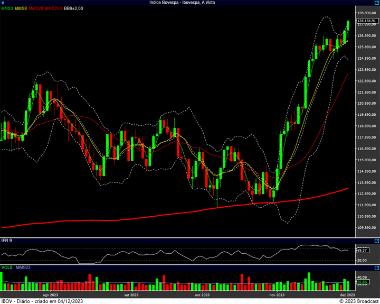This screenshot has width=380, height=304.
Task: Select the green MMS3 indicator label
Action: 7,9
